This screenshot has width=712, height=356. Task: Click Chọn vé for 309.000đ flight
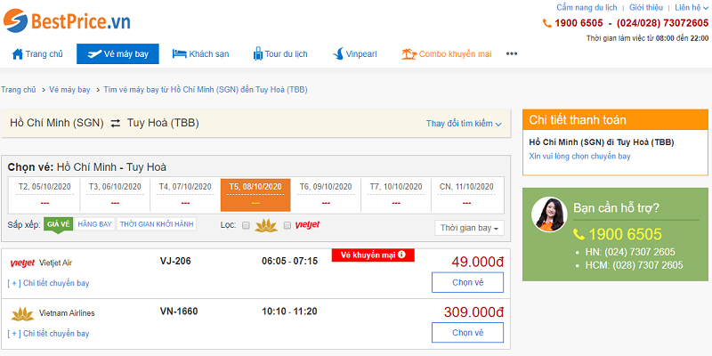pos(468,333)
